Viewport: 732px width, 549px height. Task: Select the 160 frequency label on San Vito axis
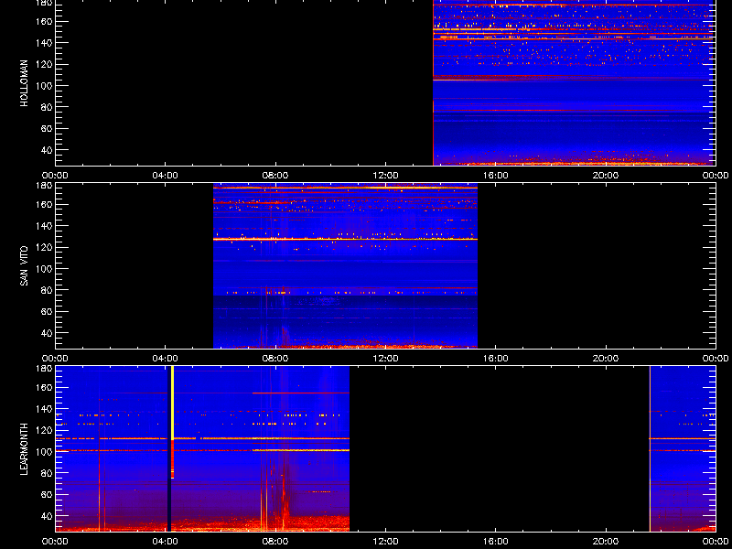coord(44,204)
